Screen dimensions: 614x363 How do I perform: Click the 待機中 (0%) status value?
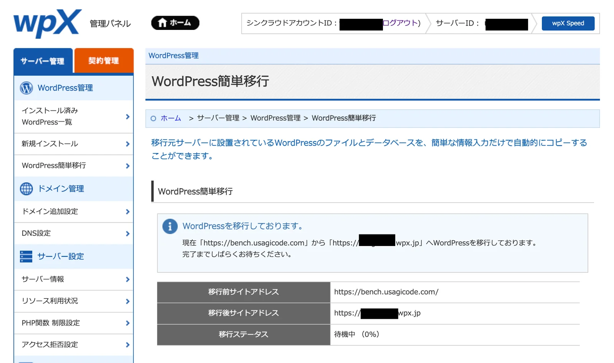point(357,335)
